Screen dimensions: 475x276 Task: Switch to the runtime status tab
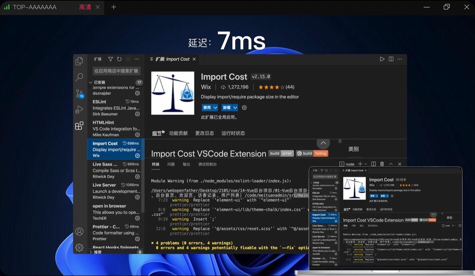pyautogui.click(x=233, y=133)
